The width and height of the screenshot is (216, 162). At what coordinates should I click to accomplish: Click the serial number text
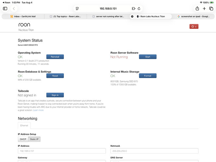[x=28, y=45]
